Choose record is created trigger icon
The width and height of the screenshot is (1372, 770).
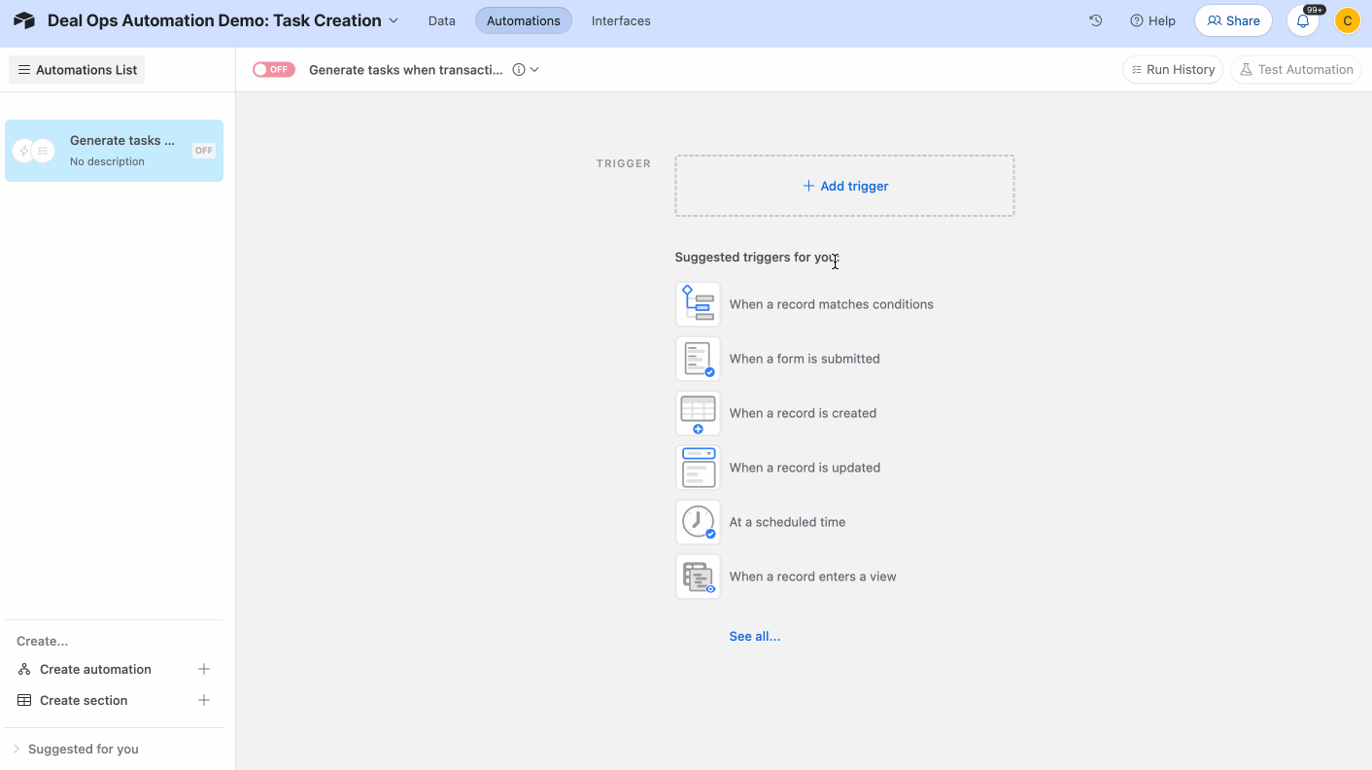pos(698,413)
